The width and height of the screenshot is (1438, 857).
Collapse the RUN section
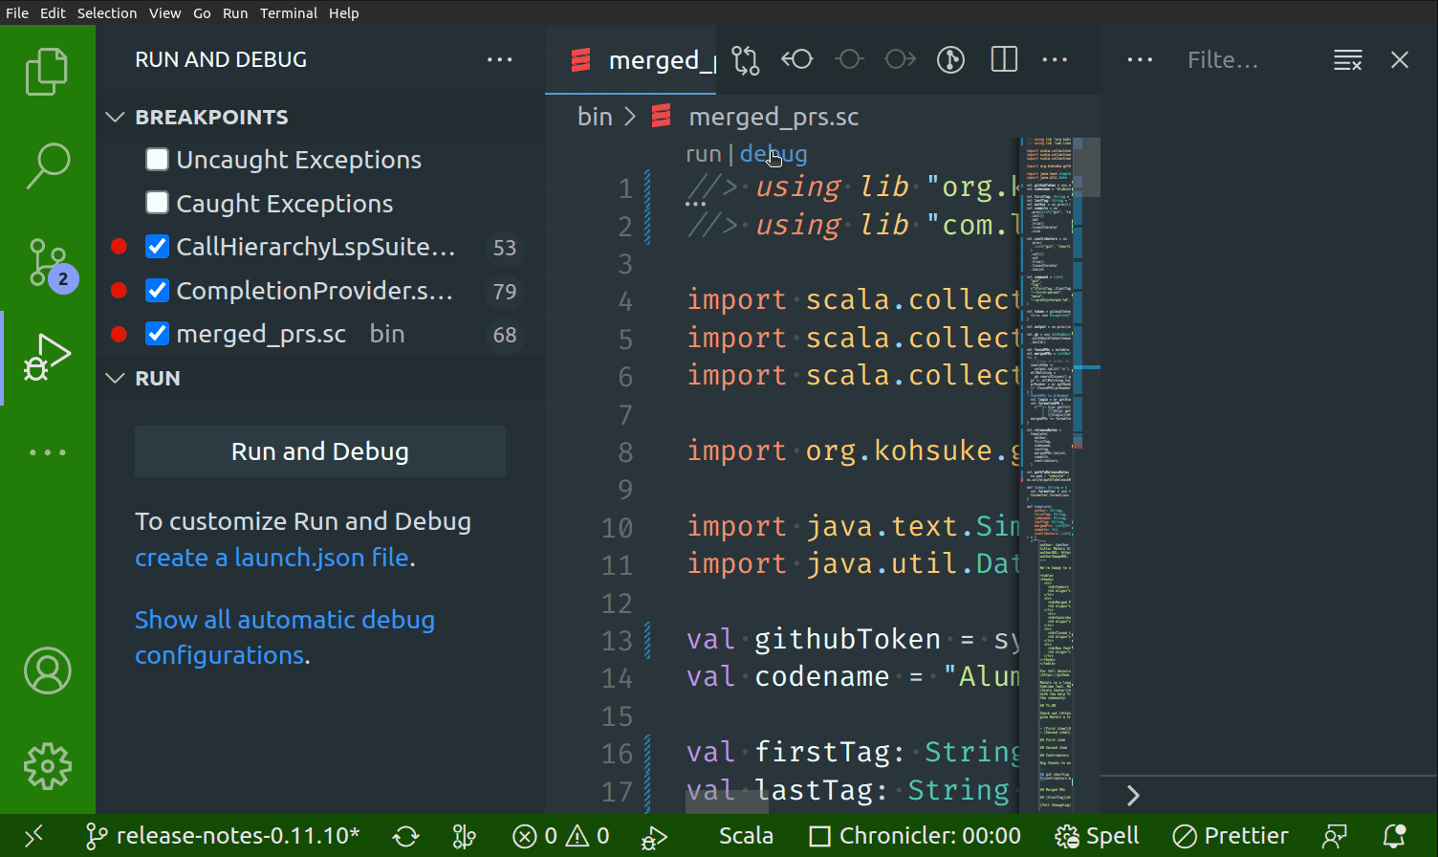pos(115,378)
